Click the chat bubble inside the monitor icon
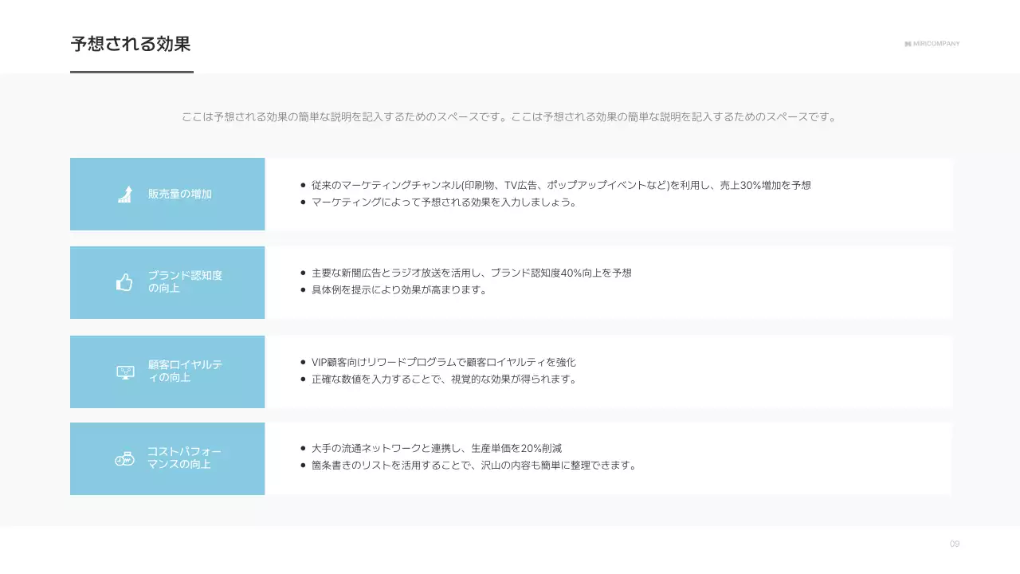This screenshot has height=574, width=1020. coord(124,369)
